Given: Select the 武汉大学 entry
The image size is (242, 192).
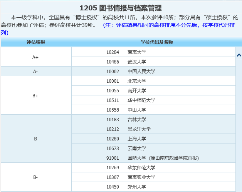Looking at the screenshot, I should pos(137,62).
